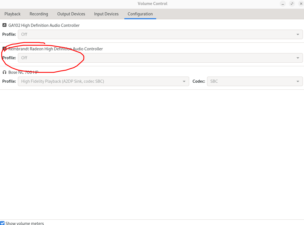Image resolution: width=304 pixels, height=225 pixels.
Task: Open the Rembrandt Radeon Profile dropdown
Action: (x=160, y=58)
